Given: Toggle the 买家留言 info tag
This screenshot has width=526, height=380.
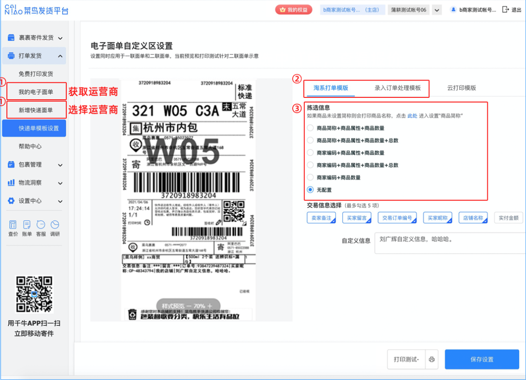Looking at the screenshot, I should (357, 218).
